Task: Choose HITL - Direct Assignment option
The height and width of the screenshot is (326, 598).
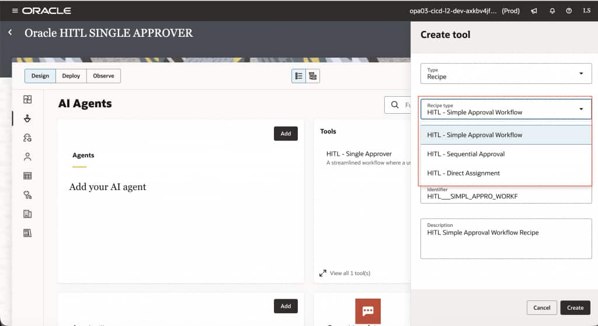Action: (506, 173)
